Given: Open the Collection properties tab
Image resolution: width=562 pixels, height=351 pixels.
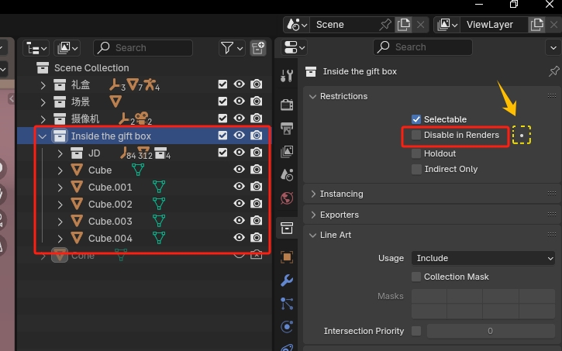Looking at the screenshot, I should pos(287,228).
